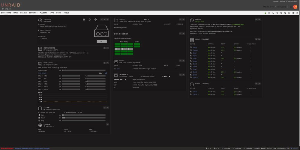Click the Edit button under server case image

click(102, 41)
